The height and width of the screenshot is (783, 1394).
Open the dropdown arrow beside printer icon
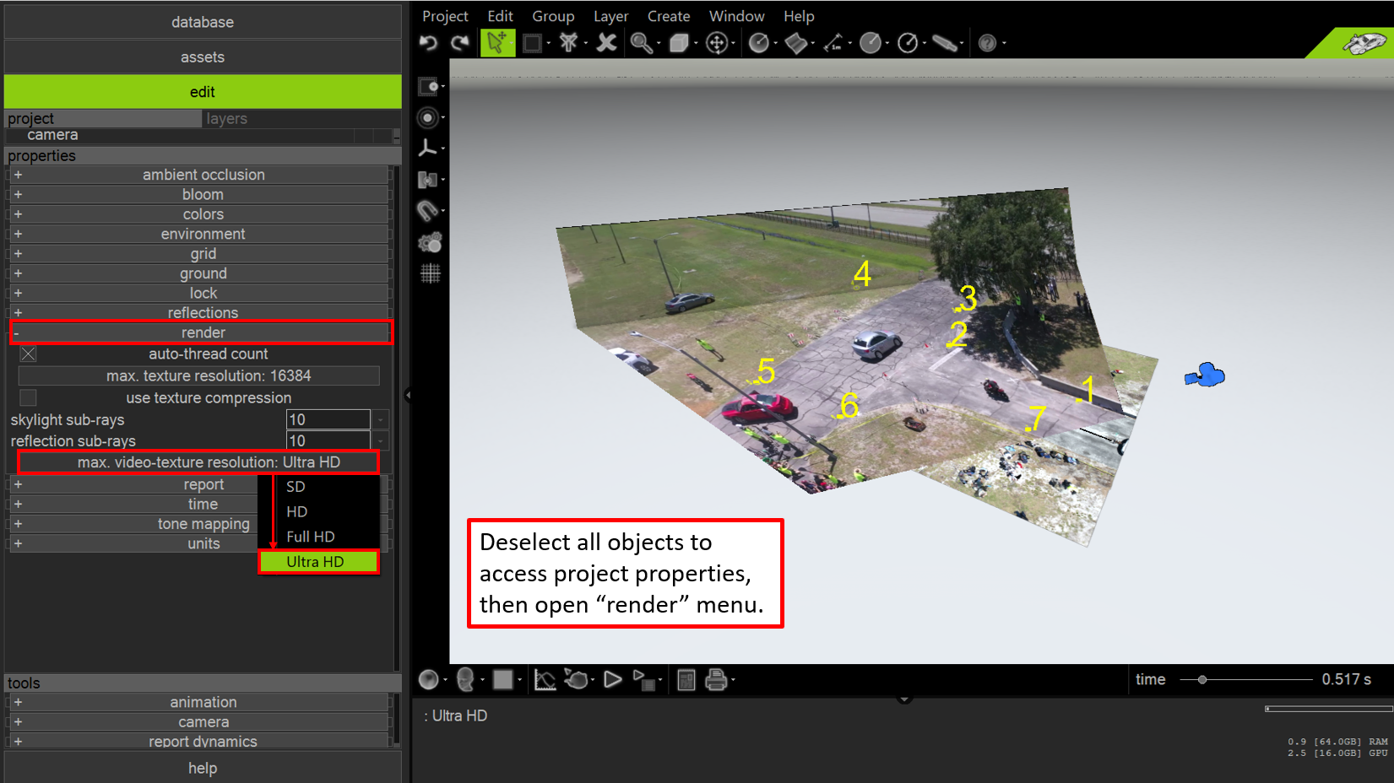coord(733,680)
